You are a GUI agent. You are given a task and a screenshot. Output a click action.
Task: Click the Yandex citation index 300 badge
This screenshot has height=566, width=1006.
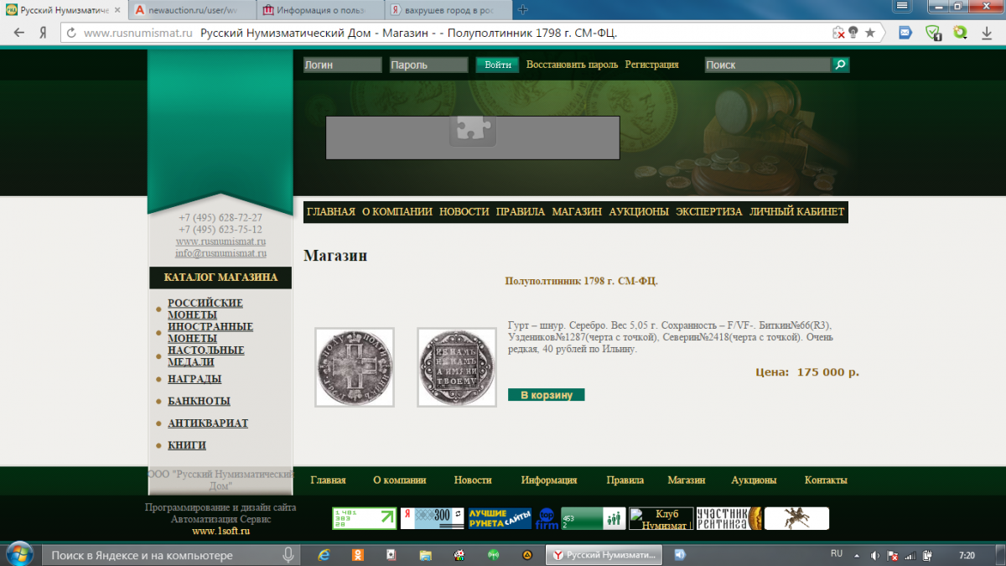click(432, 518)
